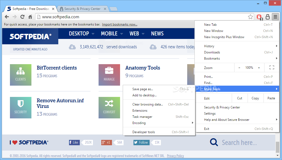Viewport: 282px width, 160px height.
Task: Go back with the back arrow
Action: tap(7, 17)
